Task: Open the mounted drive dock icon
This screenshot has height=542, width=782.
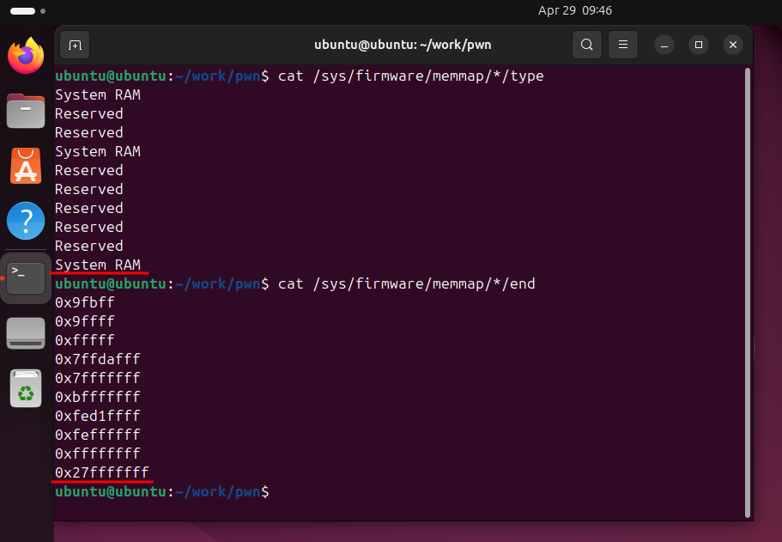Action: click(26, 333)
